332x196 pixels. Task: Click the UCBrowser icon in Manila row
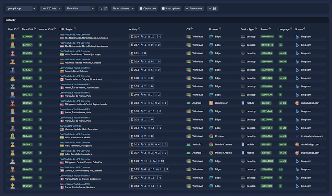pos(211,103)
